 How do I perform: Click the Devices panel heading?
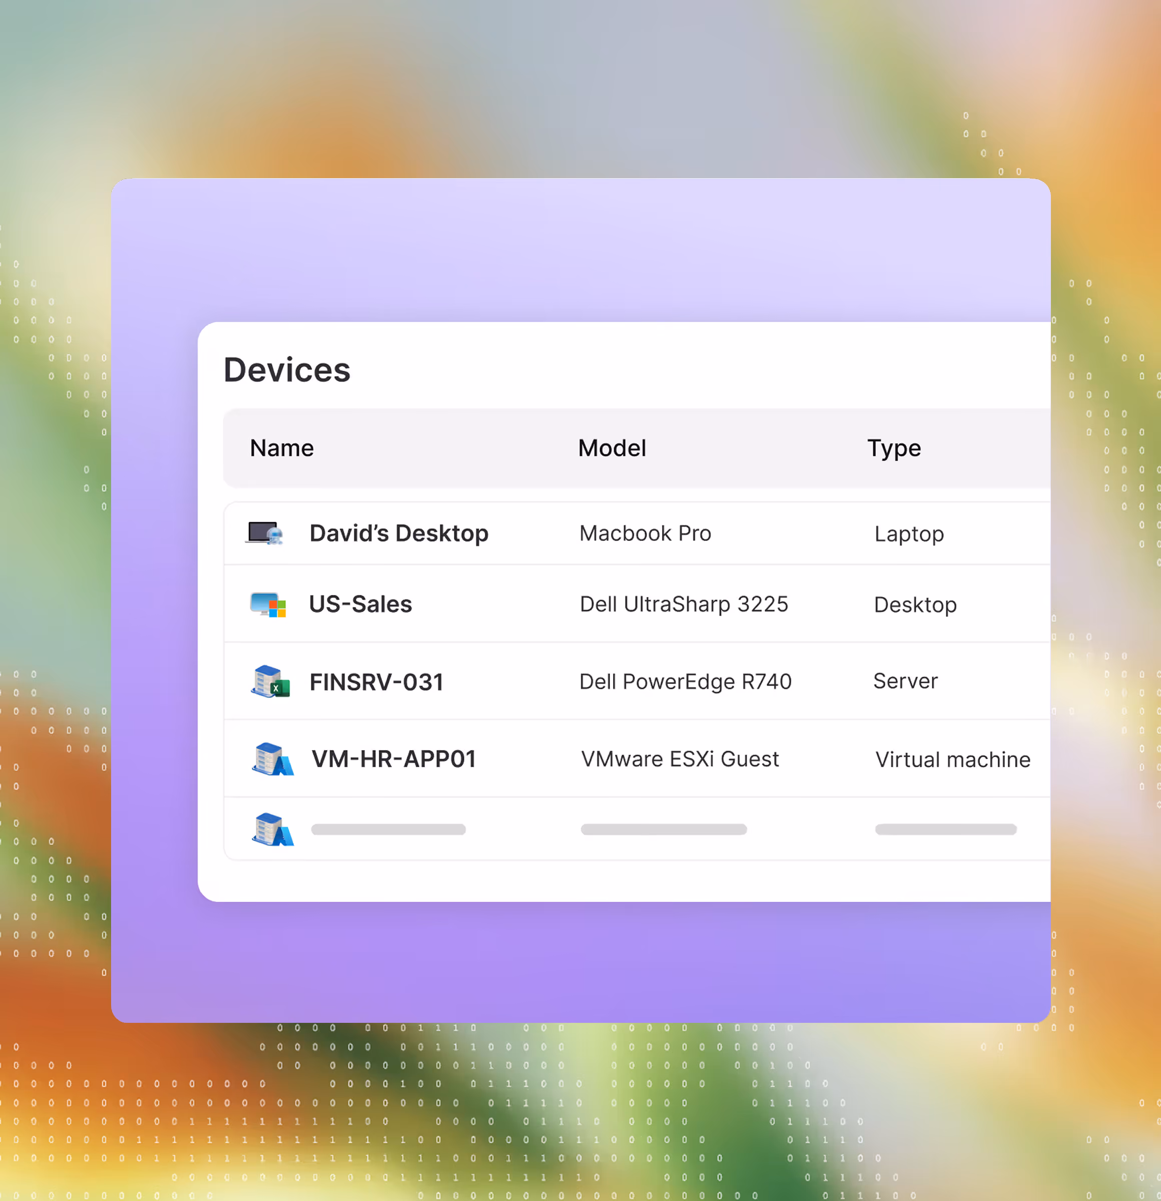(287, 369)
